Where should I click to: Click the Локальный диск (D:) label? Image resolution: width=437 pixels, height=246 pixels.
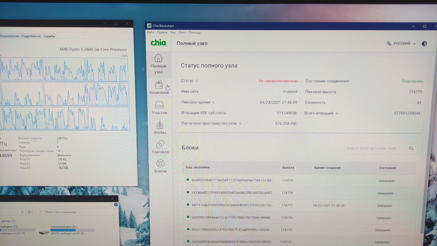click(x=64, y=227)
